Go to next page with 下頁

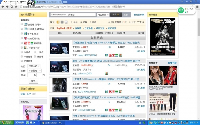[140, 22]
